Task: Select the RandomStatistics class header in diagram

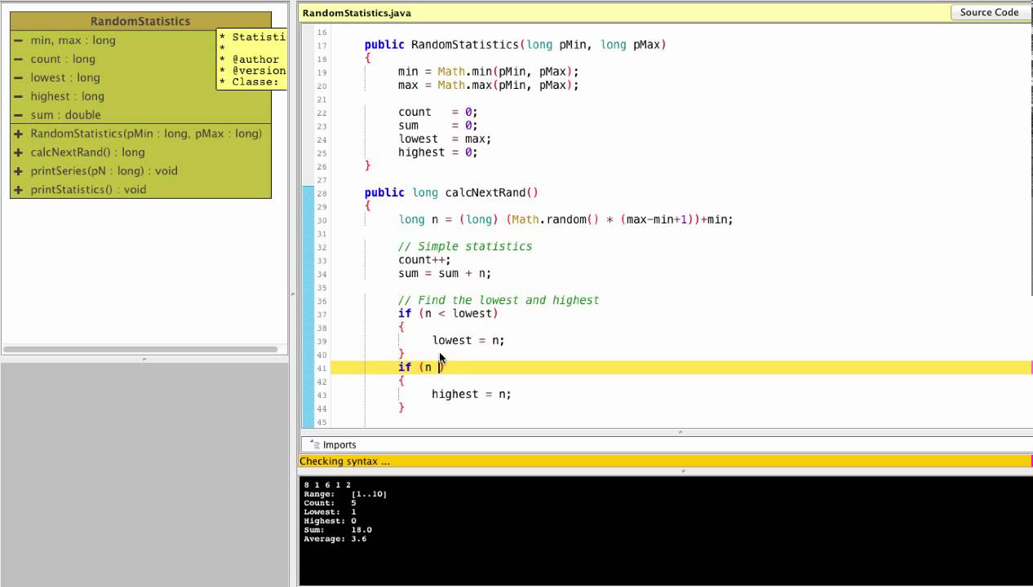Action: click(x=140, y=21)
